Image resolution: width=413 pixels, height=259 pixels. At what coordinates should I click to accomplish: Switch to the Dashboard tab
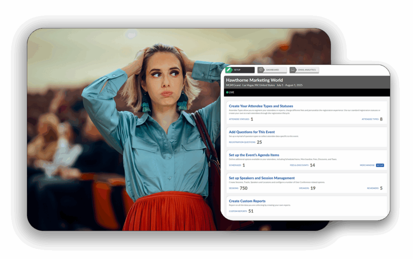[272, 70]
